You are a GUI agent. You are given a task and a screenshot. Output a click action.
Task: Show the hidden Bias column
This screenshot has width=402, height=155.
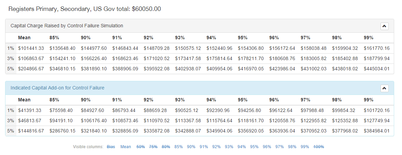pos(111,147)
